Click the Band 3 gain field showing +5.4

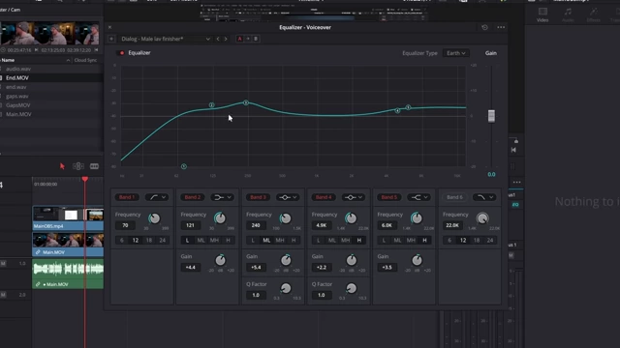pos(256,267)
